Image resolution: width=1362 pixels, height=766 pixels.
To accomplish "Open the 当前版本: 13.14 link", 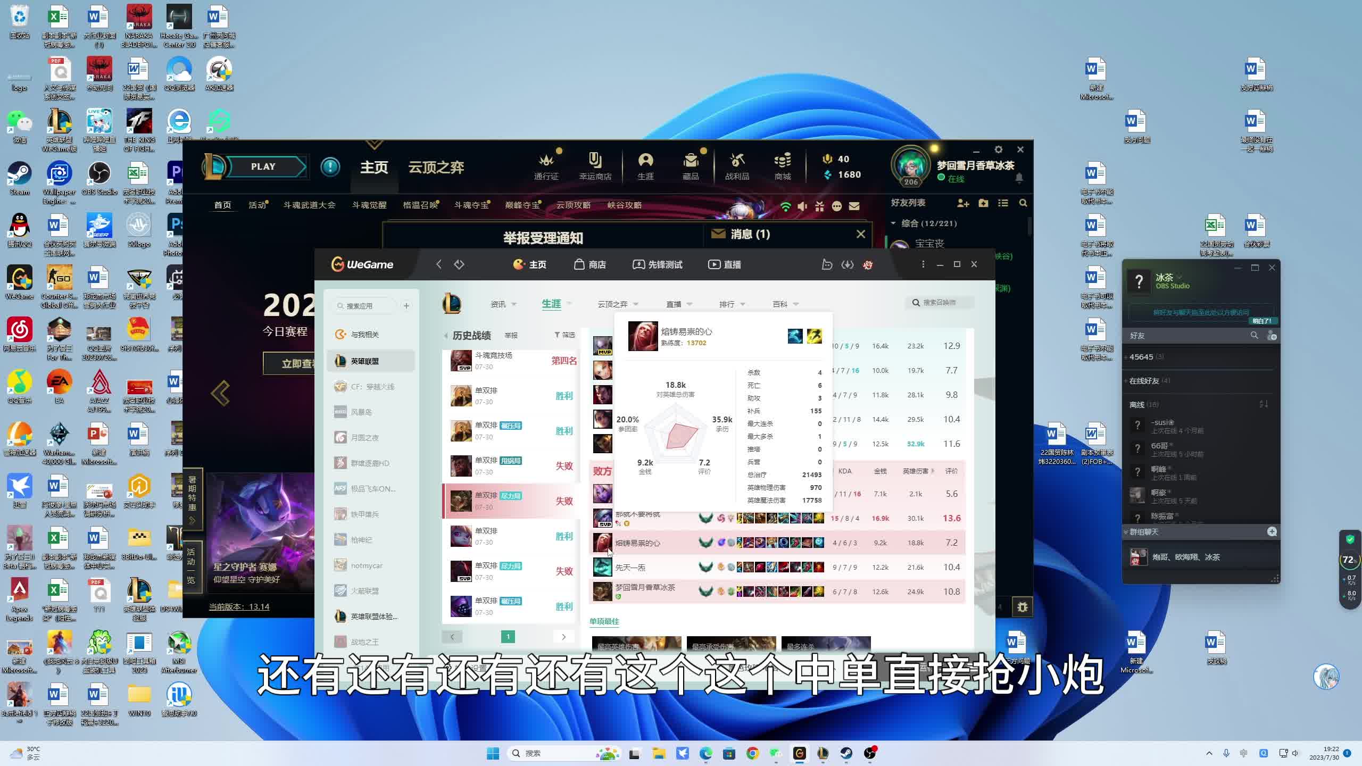I will pyautogui.click(x=239, y=607).
